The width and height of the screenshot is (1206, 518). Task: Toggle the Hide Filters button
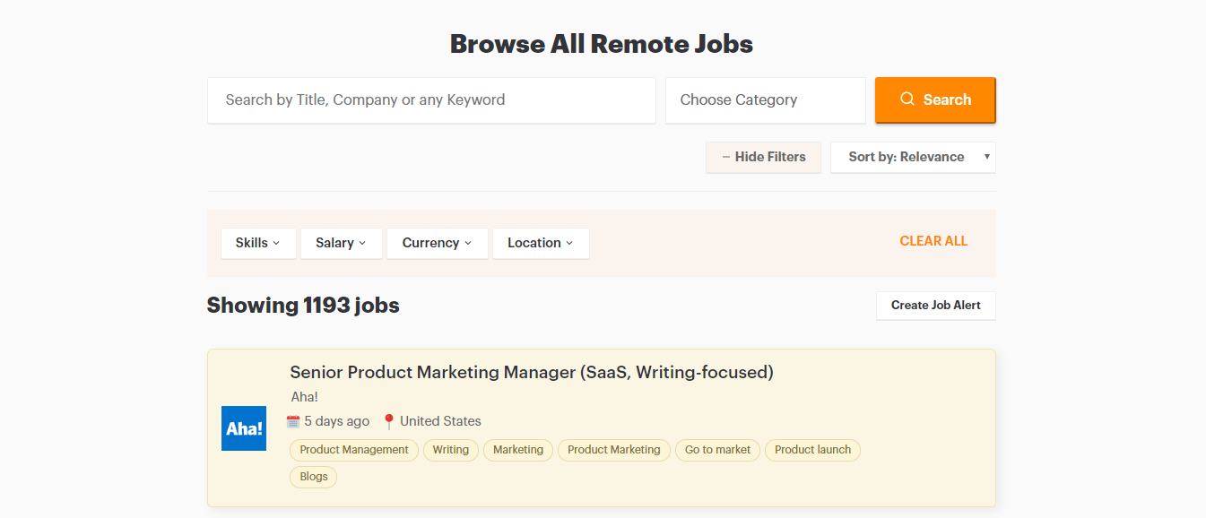tap(763, 157)
